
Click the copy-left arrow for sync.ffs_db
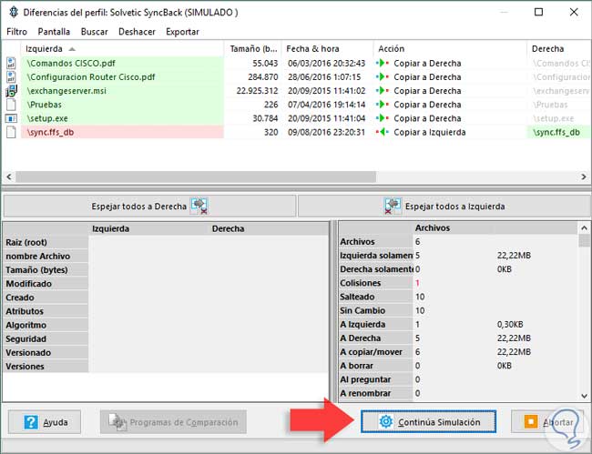tap(383, 132)
